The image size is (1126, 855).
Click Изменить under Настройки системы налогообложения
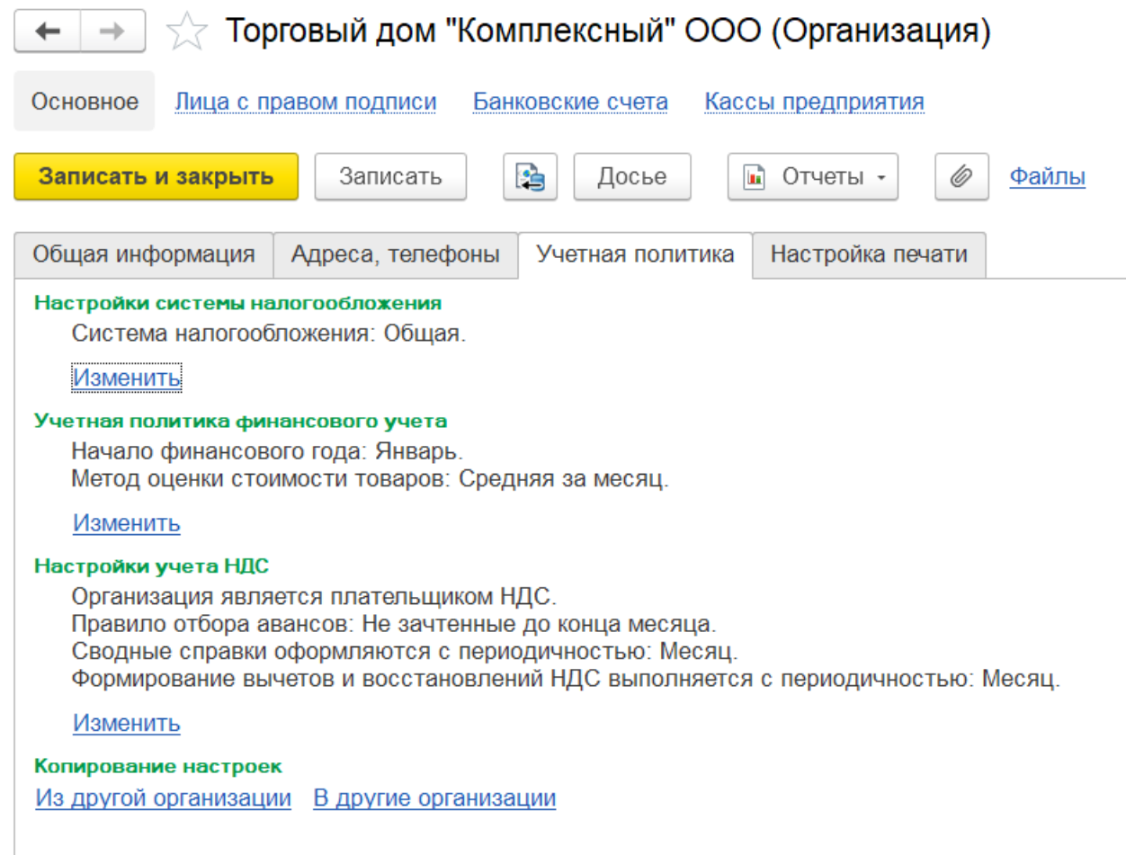[127, 378]
